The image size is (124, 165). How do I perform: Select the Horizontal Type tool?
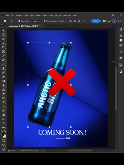point(4,102)
